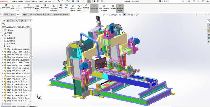Viewport: 210px width, 107px height.
Task: Click Edit Appearance color ball icon
Action: [x=129, y=14]
